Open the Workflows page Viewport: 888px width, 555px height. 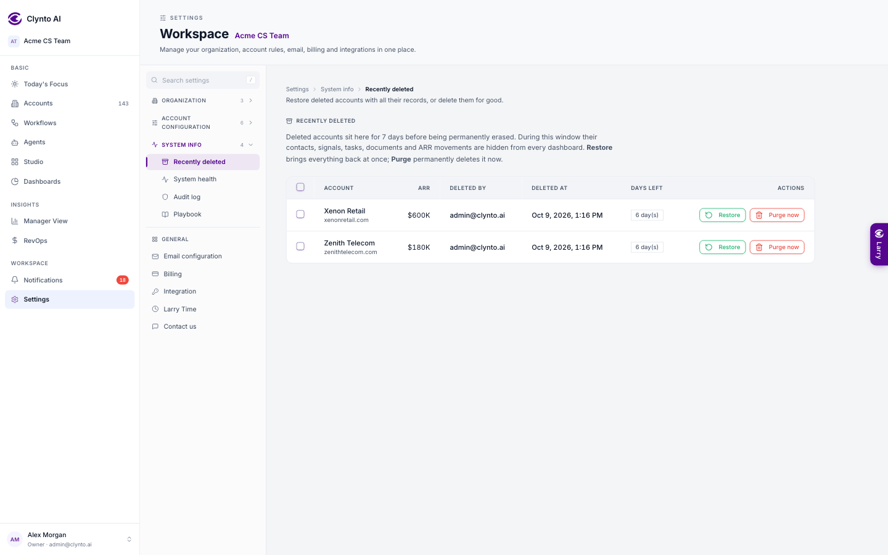[70, 123]
